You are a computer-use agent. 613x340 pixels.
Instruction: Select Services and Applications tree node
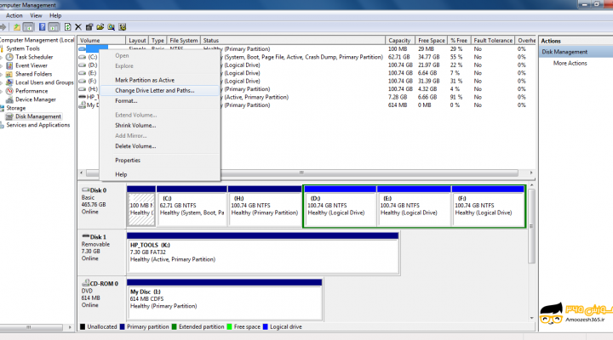(x=38, y=125)
